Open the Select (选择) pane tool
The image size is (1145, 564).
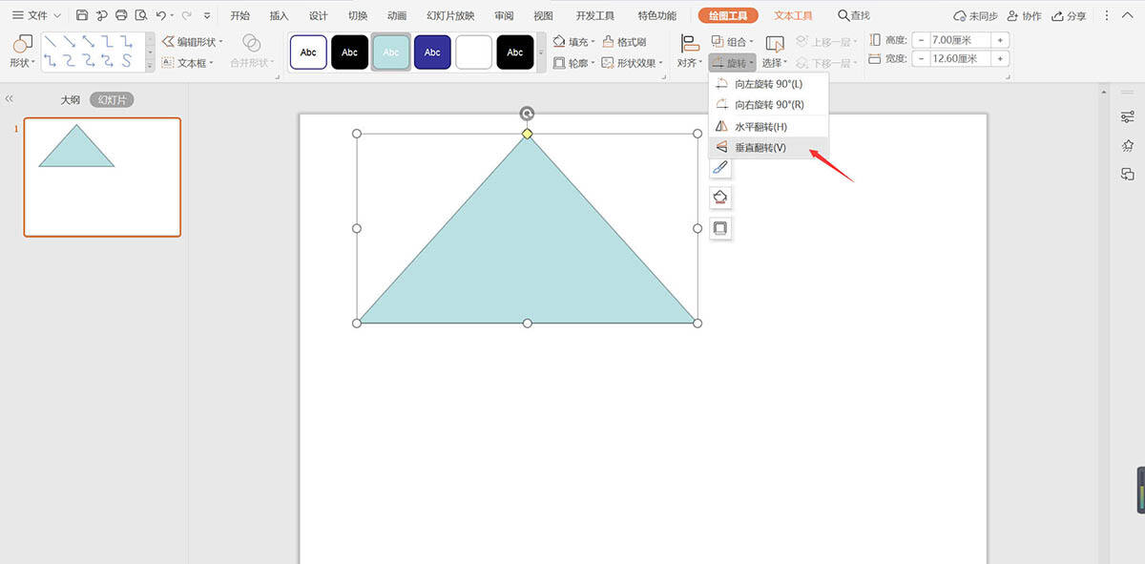[x=775, y=52]
